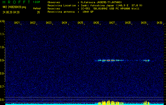Click the 0423 time marker
The width and height of the screenshot is (166, 105).
(49, 23)
